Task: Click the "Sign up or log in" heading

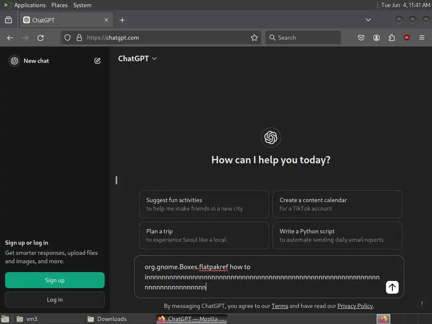Action: click(x=27, y=243)
